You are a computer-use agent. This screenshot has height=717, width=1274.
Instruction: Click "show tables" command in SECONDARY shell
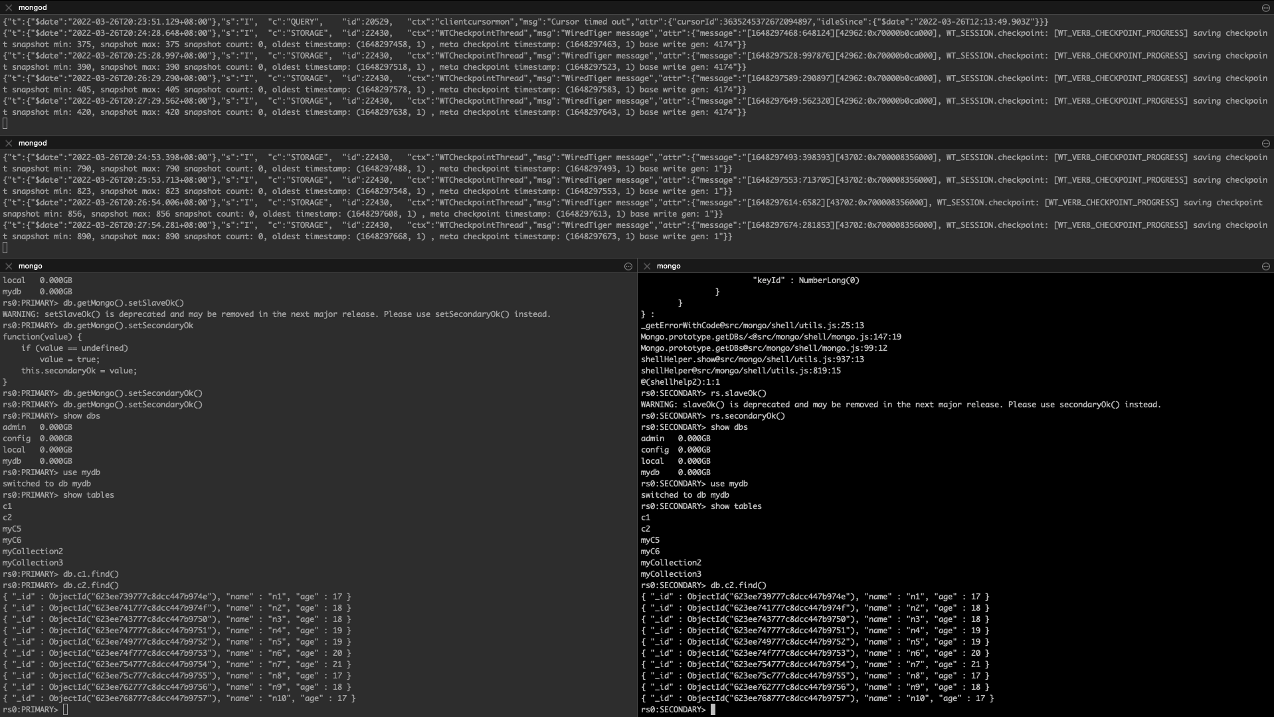click(x=701, y=506)
